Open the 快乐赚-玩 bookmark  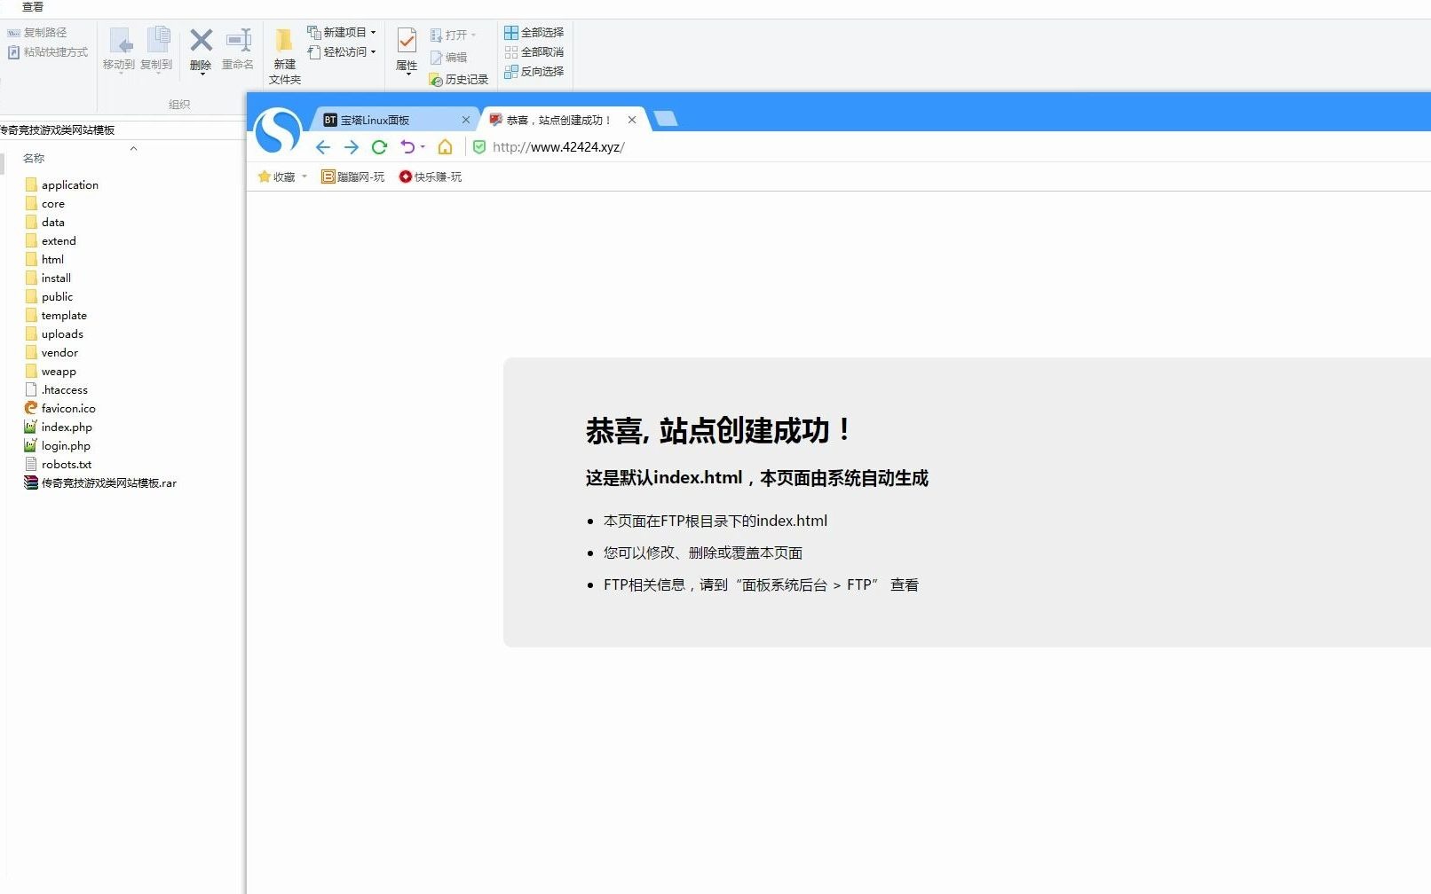click(x=431, y=176)
